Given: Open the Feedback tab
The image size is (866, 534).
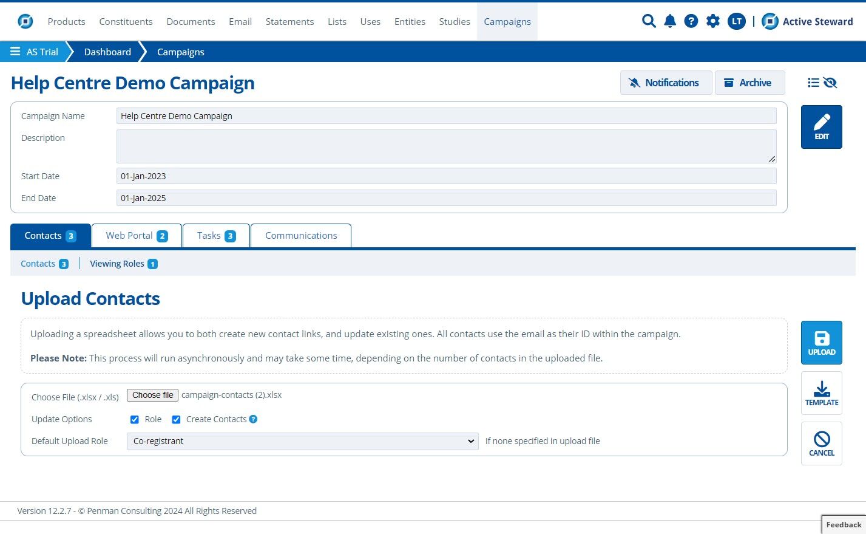Looking at the screenshot, I should click(844, 525).
